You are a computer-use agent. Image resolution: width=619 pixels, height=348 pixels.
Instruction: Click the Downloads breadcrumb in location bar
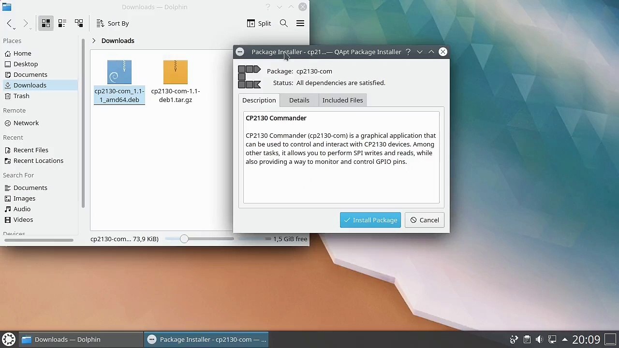click(118, 41)
